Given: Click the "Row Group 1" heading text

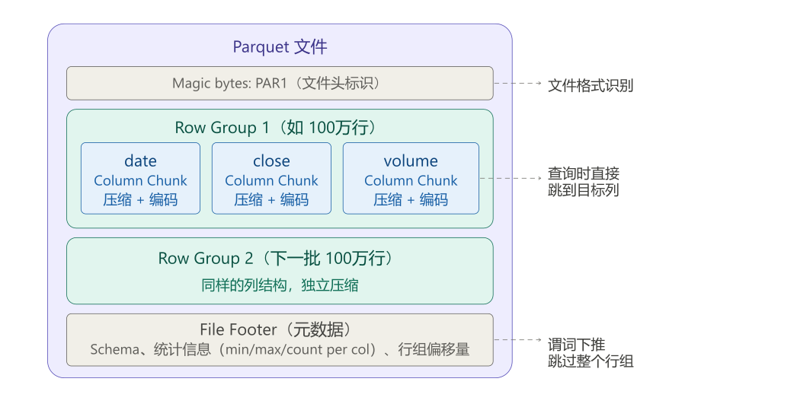Looking at the screenshot, I should coord(275,127).
